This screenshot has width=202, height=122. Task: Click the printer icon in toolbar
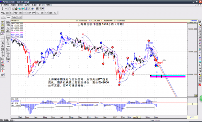point(37,9)
